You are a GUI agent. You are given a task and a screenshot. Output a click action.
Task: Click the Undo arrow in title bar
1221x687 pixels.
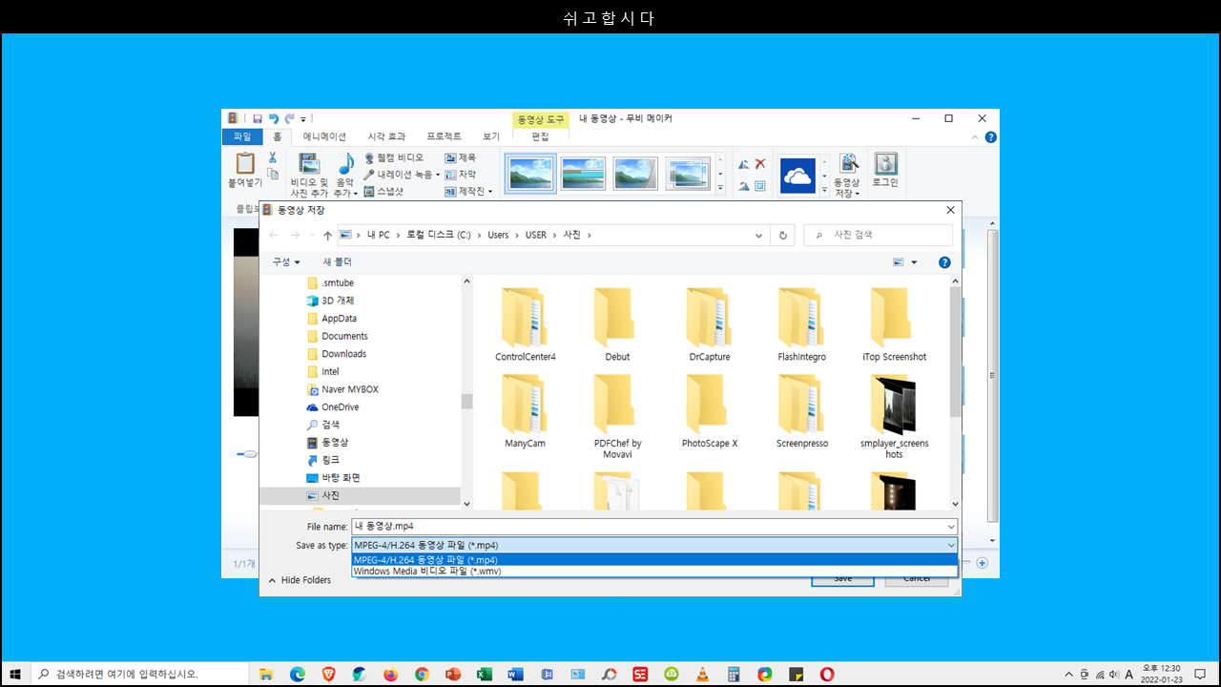tap(274, 118)
